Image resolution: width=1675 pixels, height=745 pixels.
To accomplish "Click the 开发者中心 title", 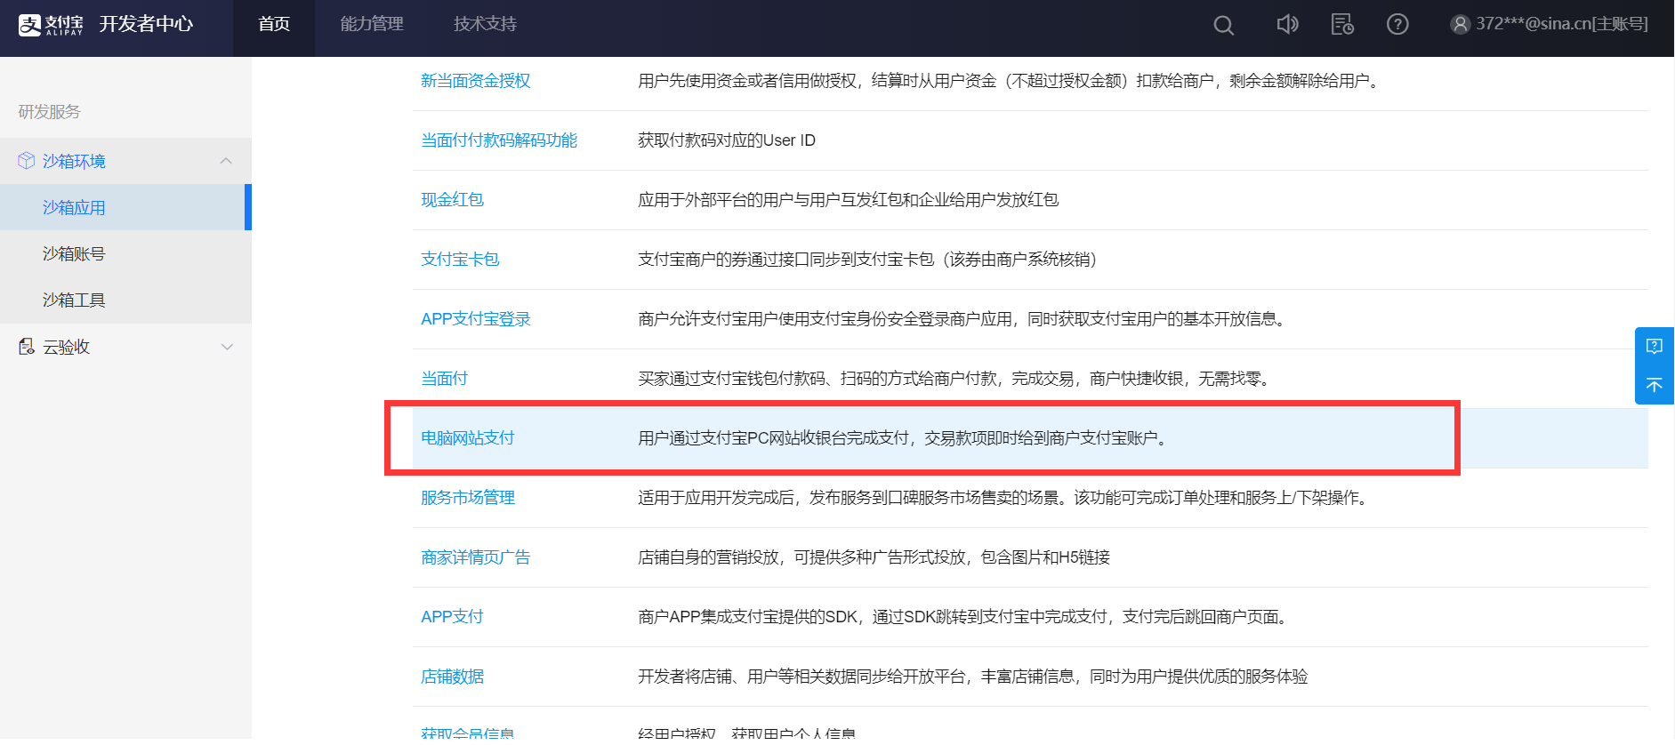I will tap(146, 24).
